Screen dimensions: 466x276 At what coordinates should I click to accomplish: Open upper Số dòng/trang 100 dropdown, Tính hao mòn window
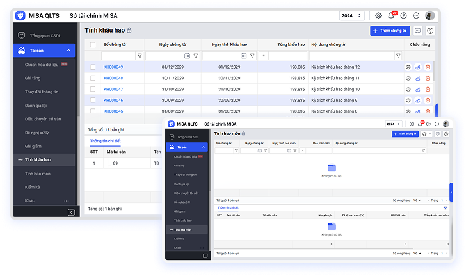tap(417, 200)
